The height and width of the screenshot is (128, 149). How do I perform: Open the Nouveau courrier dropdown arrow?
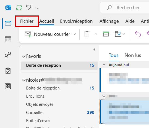[x=75, y=34]
